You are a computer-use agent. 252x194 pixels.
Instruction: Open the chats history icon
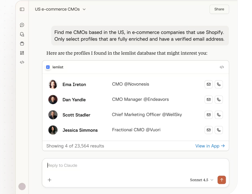coord(22,34)
